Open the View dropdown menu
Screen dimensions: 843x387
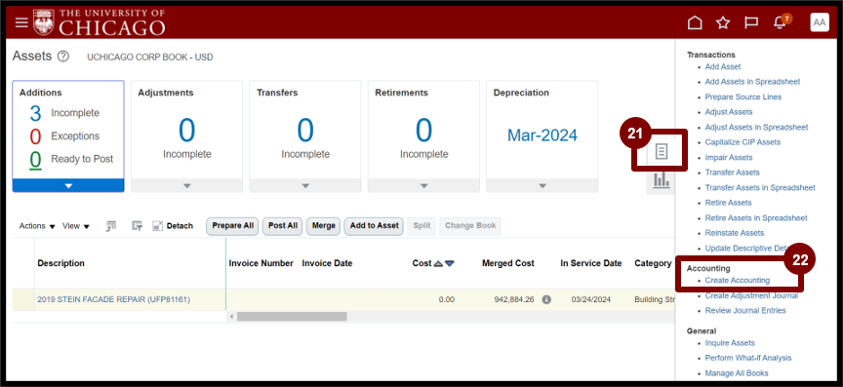click(76, 226)
